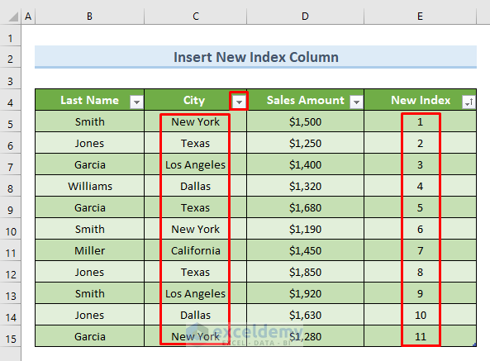The height and width of the screenshot is (361, 490).
Task: Select cell $1,400
Action: click(x=305, y=164)
